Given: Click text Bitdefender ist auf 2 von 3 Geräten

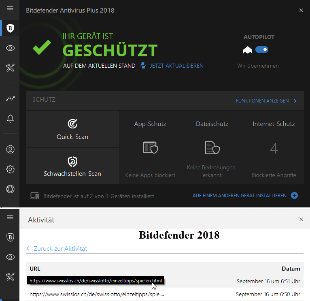Looking at the screenshot, I should coord(99,196).
